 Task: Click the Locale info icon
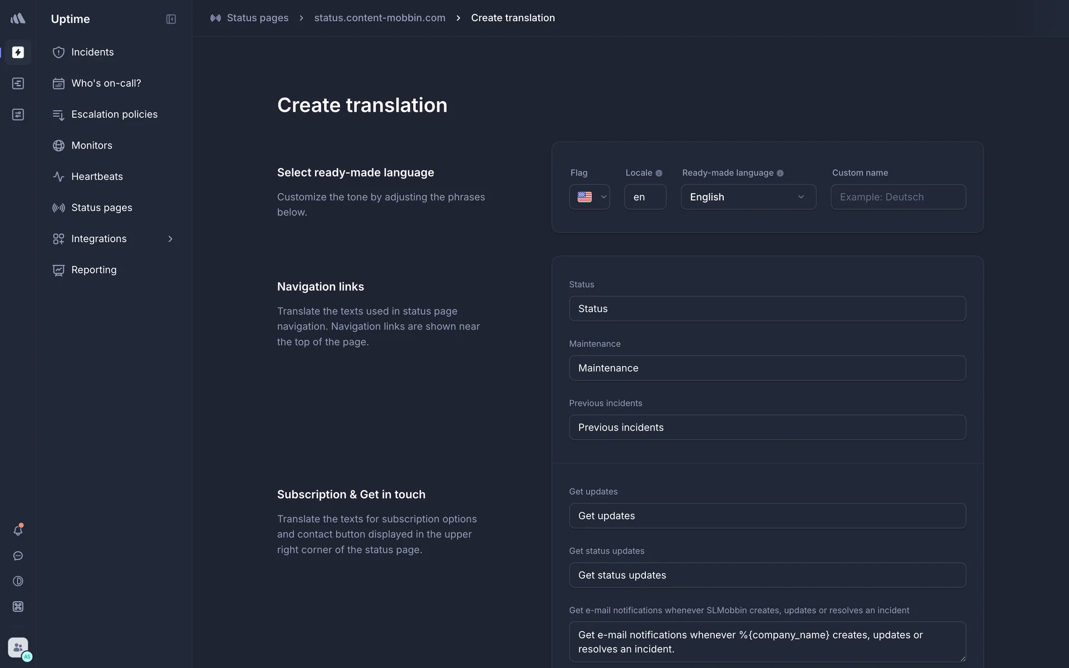tap(659, 173)
